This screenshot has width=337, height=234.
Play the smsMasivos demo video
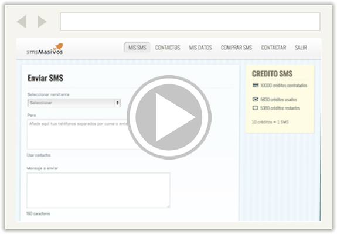(x=169, y=117)
